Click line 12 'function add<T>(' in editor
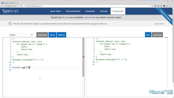174x98 pixels. point(21,67)
